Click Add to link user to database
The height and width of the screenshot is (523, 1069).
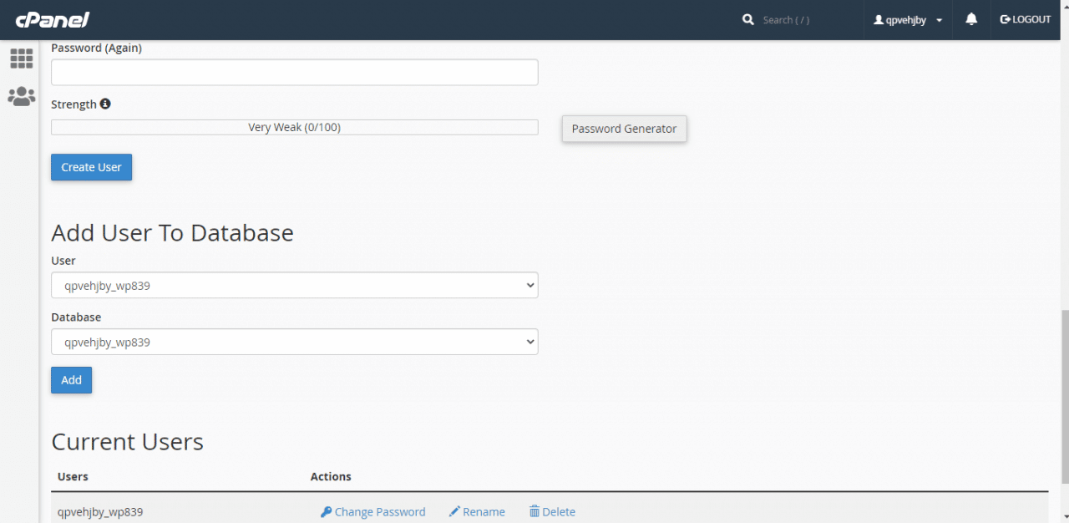[x=71, y=379]
